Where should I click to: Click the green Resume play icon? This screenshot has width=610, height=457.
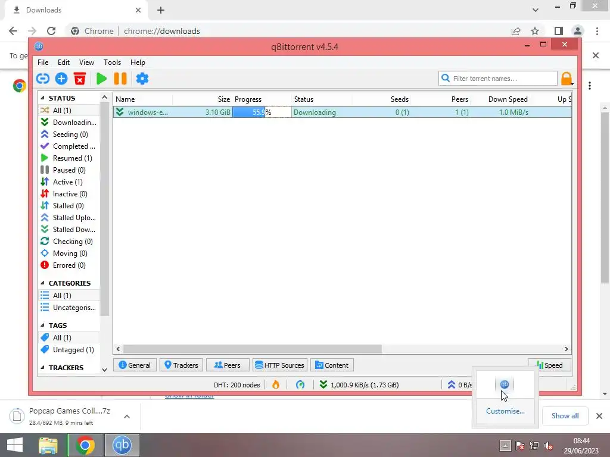click(x=101, y=79)
